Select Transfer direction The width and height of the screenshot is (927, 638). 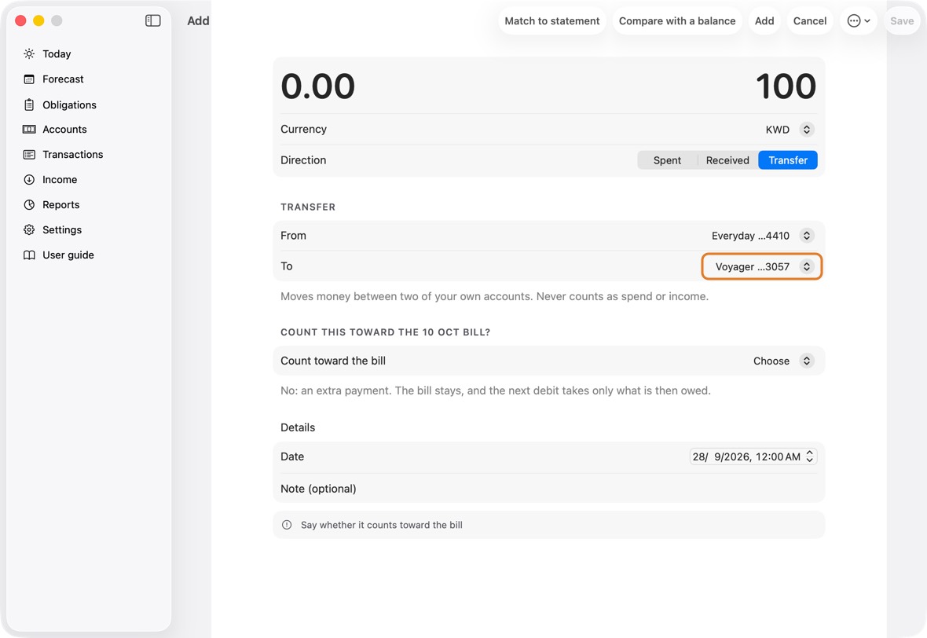pyautogui.click(x=787, y=160)
